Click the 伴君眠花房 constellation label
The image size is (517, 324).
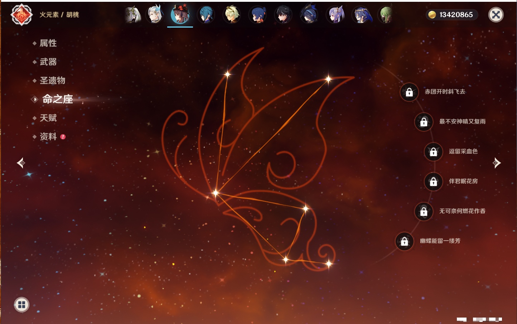coord(463,181)
